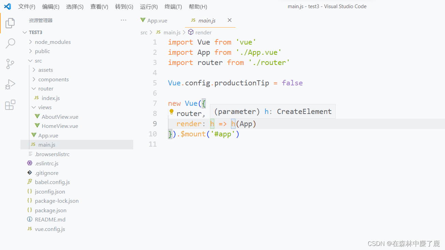The width and height of the screenshot is (445, 250).
Task: Click the lightbulb quick fix icon
Action: (172, 112)
